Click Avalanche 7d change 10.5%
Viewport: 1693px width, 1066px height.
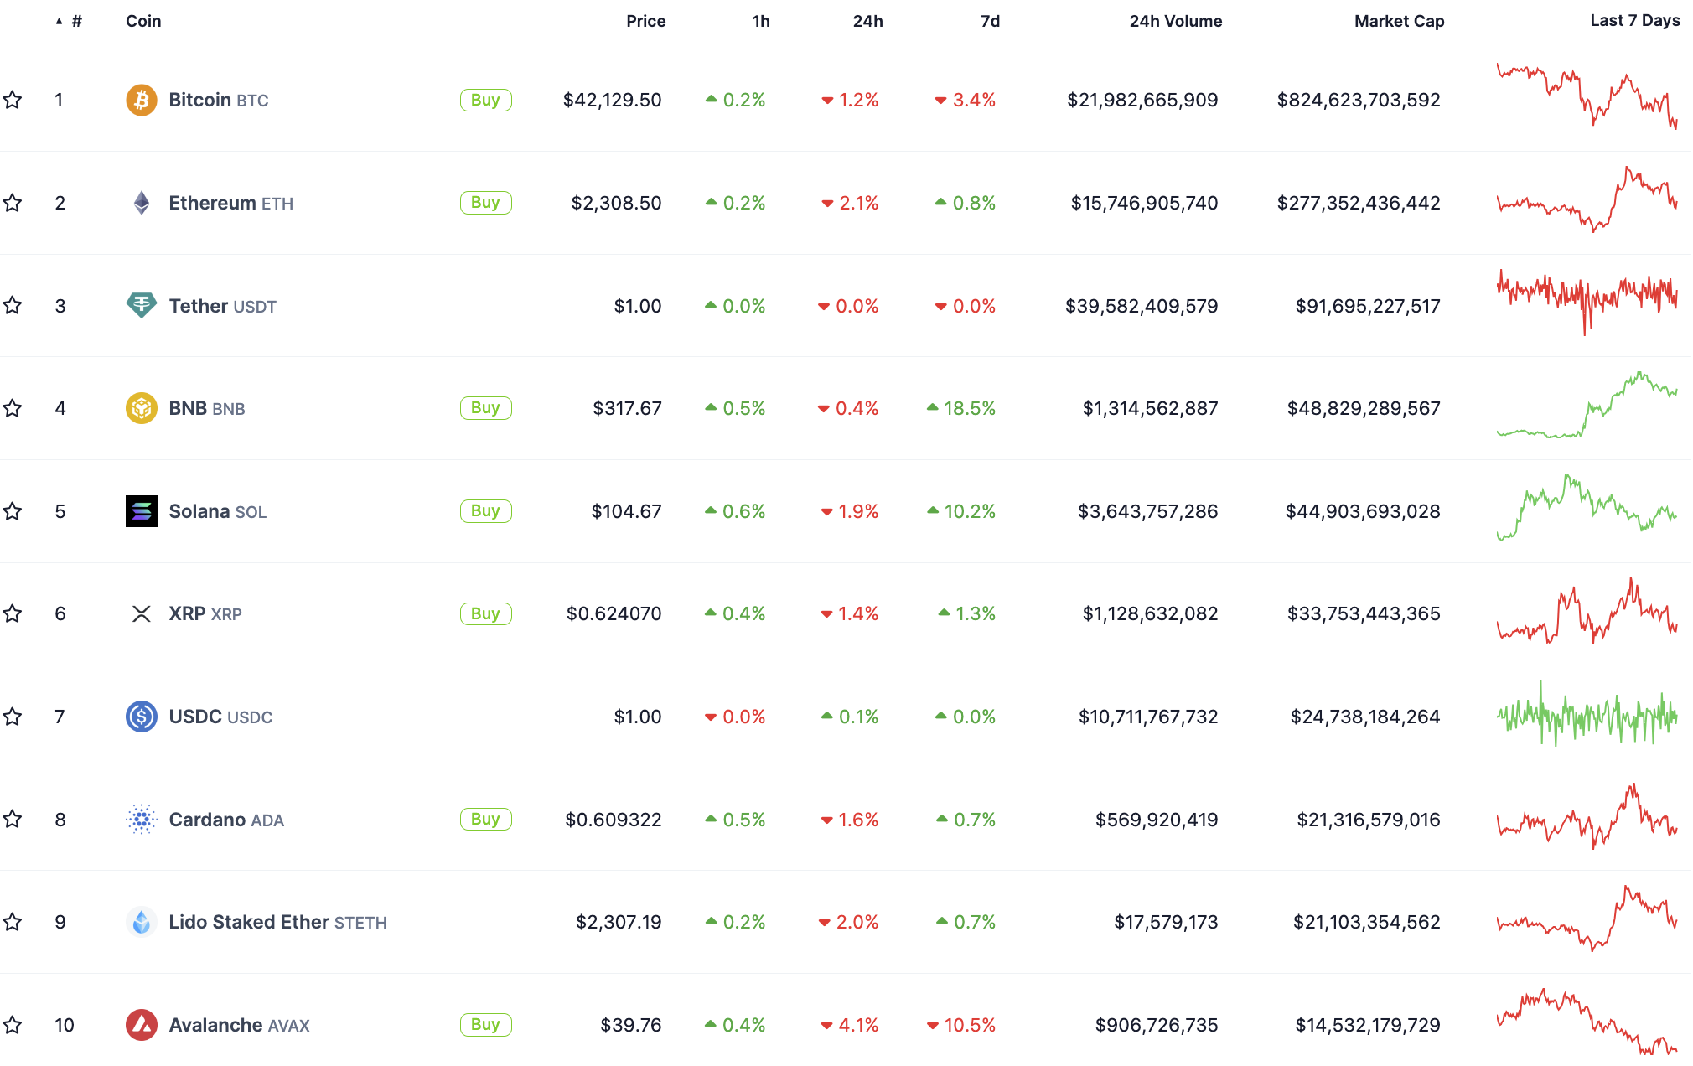(961, 1025)
